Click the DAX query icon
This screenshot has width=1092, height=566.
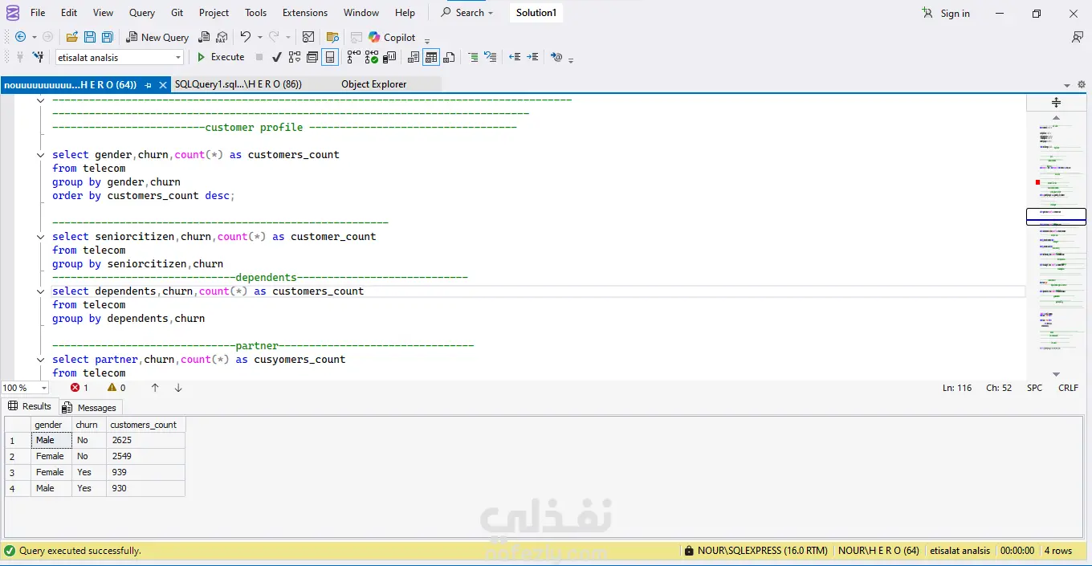click(x=221, y=37)
